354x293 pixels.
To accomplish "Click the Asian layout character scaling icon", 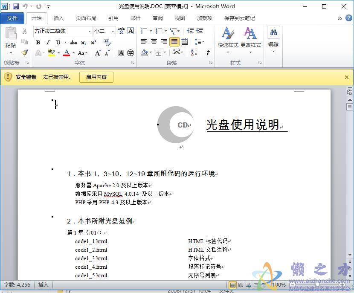I will click(178, 52).
